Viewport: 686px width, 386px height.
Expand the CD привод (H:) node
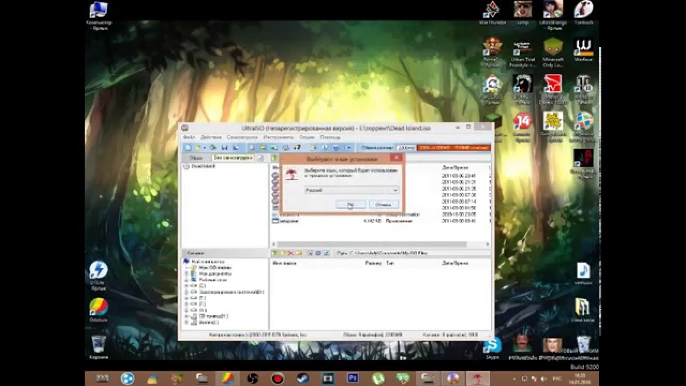click(x=186, y=316)
